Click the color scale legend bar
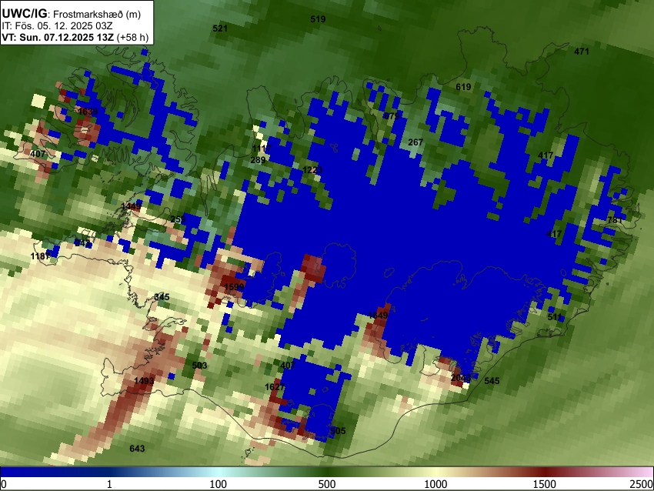654x491 pixels. [327, 472]
